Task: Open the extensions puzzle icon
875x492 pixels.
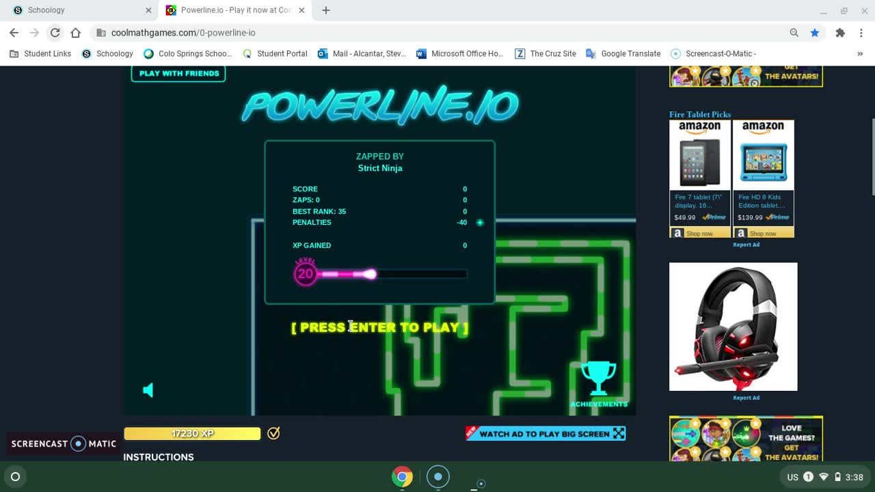Action: click(839, 32)
